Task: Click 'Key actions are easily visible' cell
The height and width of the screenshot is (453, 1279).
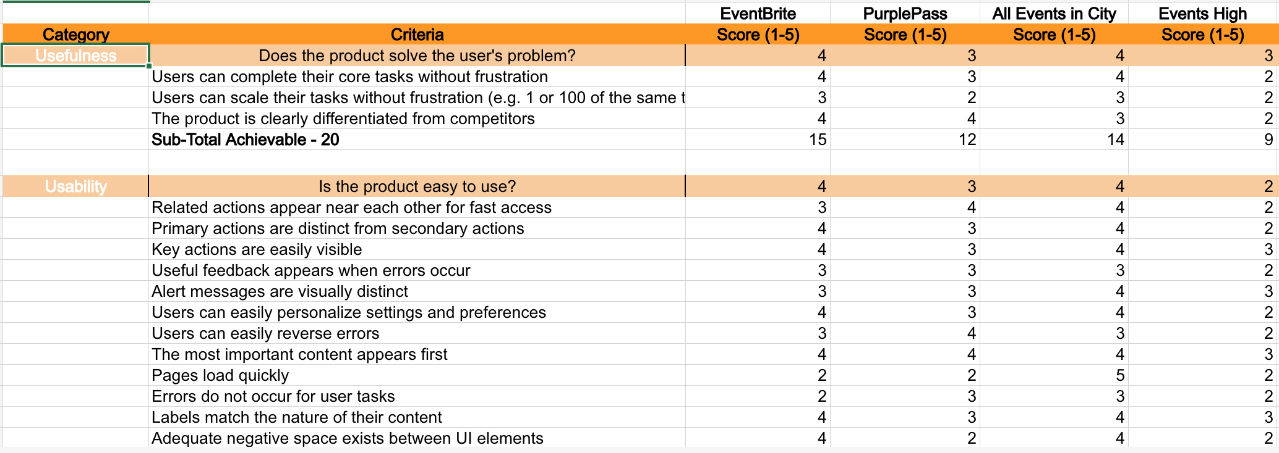Action: click(x=417, y=249)
